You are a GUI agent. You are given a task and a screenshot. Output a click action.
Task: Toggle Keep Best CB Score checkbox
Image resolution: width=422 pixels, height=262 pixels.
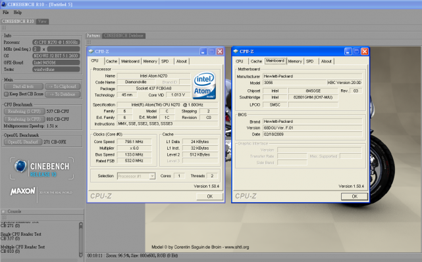[6, 94]
